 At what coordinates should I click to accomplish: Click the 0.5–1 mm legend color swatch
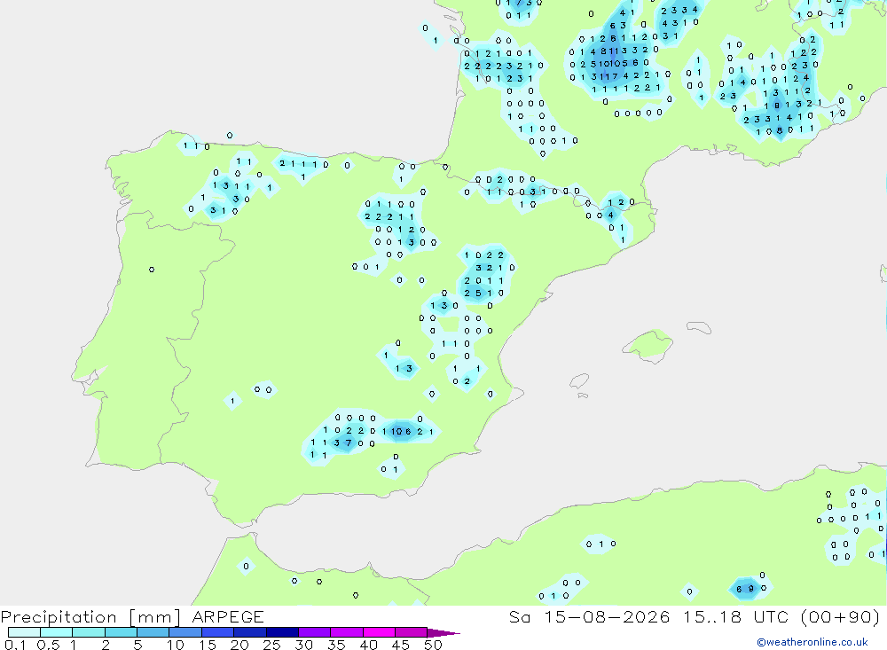(x=57, y=632)
